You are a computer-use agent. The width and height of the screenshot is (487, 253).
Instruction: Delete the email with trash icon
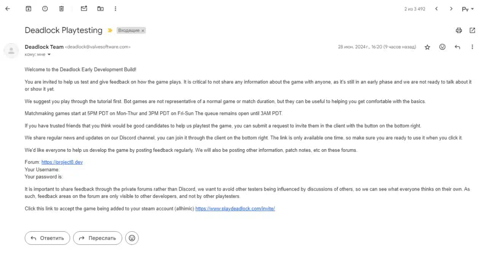pos(61,9)
